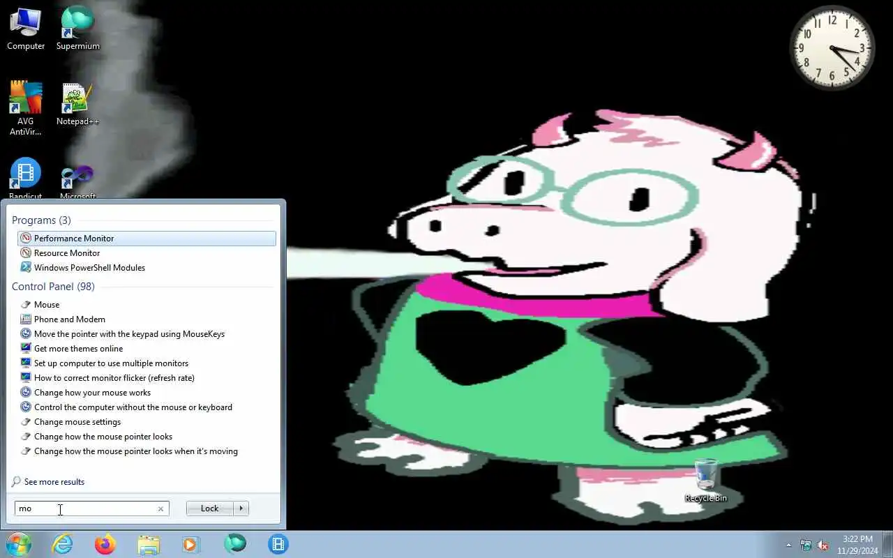Open the Phone and Modem result
Viewport: 893px width, 558px height.
point(147,319)
